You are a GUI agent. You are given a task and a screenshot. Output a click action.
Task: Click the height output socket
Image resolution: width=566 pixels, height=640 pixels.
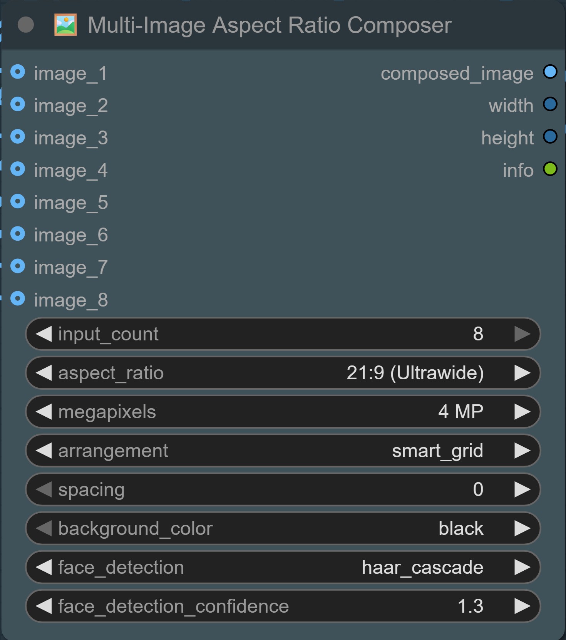(550, 137)
